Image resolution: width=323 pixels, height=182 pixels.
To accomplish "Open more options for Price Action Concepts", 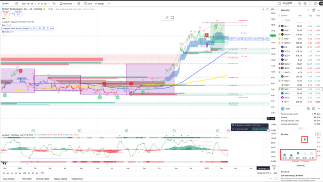I will [x=52, y=28].
